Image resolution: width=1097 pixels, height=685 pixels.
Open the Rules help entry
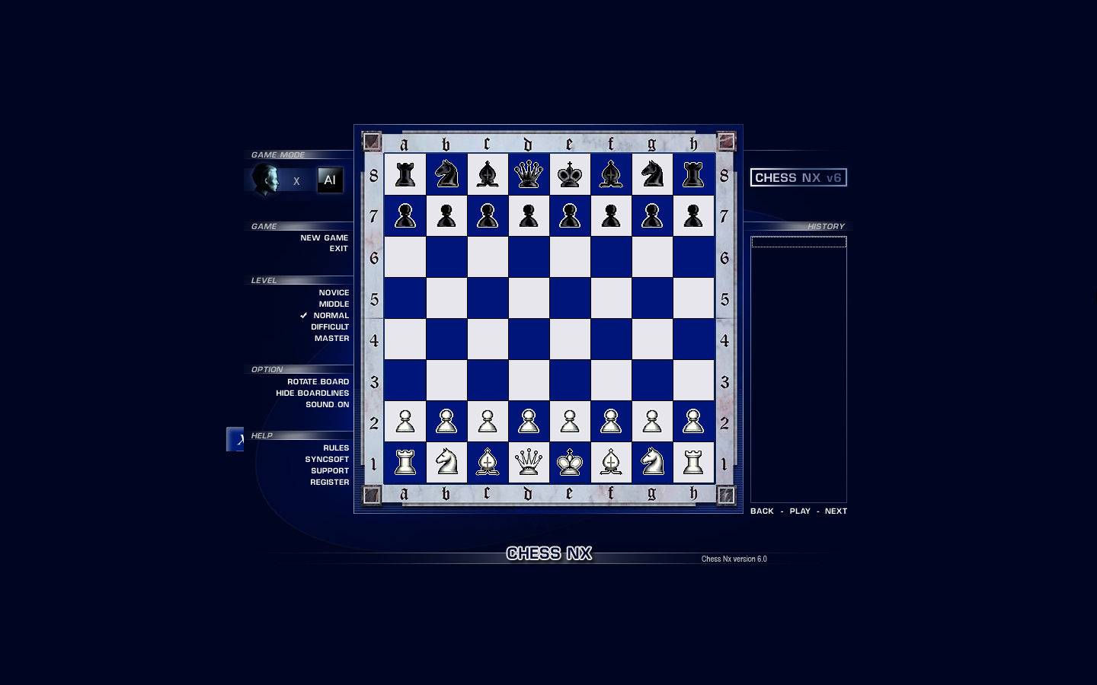[x=336, y=448]
